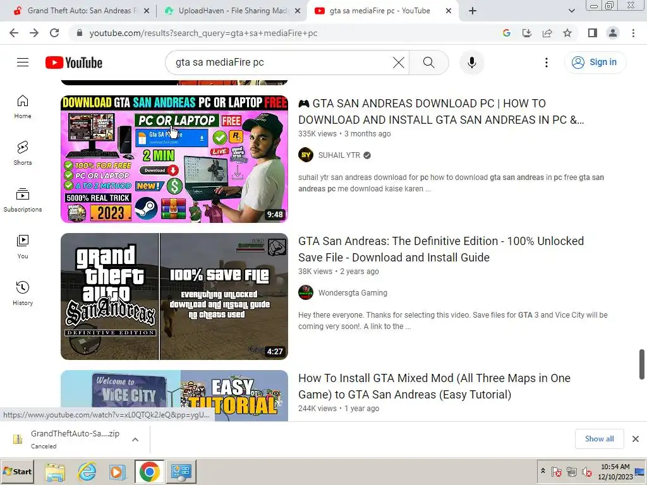Close the Grand Theft Auto tab
647x485 pixels.
[147, 11]
